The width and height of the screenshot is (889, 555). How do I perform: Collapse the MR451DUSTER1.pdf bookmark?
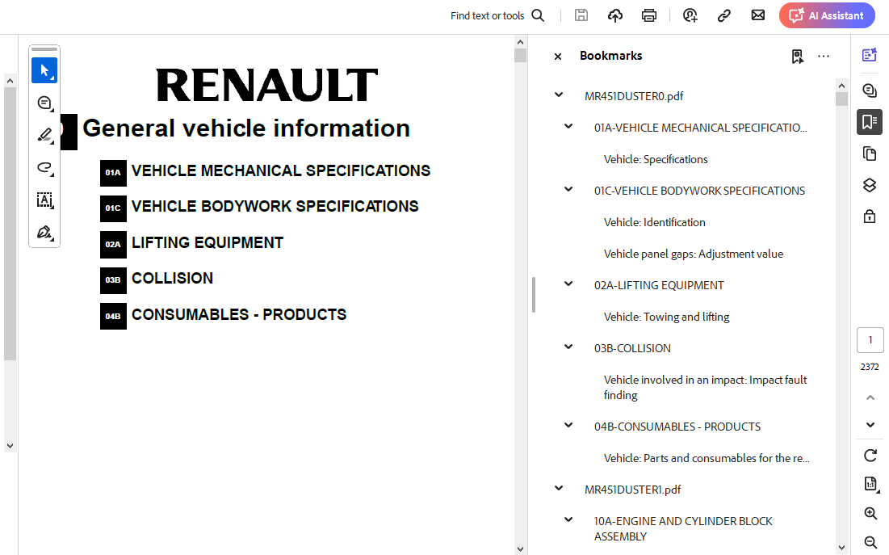559,488
